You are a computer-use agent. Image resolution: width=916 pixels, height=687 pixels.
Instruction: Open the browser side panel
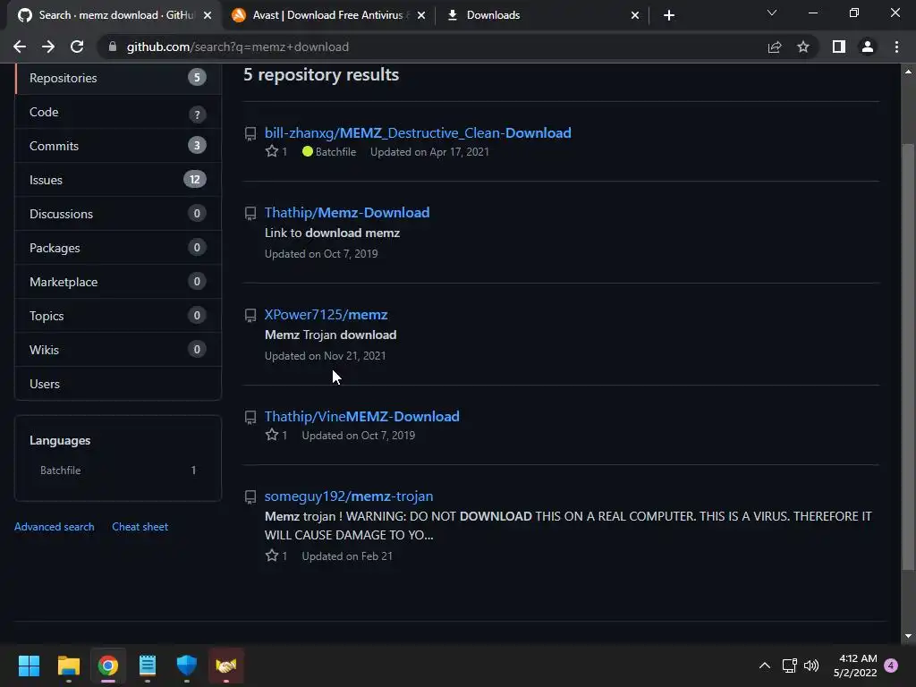pos(839,47)
